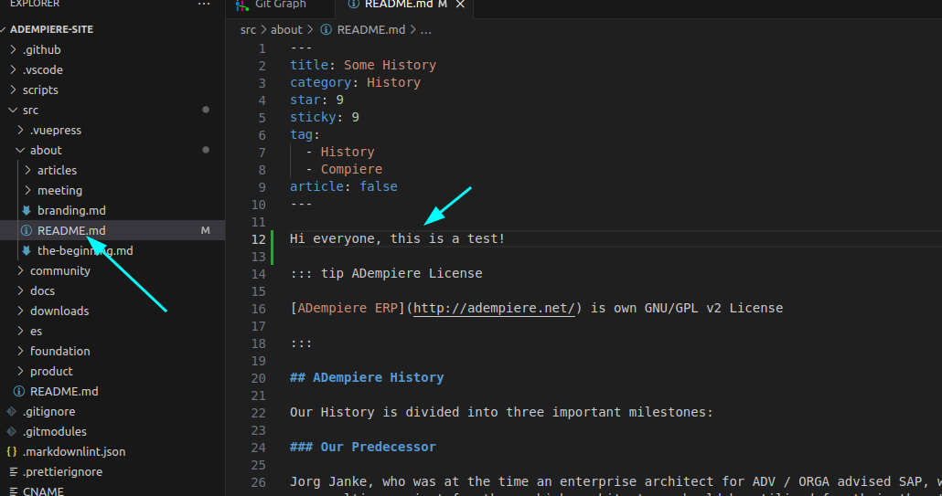Click the info icon in the breadcrumb README.md

(x=326, y=29)
